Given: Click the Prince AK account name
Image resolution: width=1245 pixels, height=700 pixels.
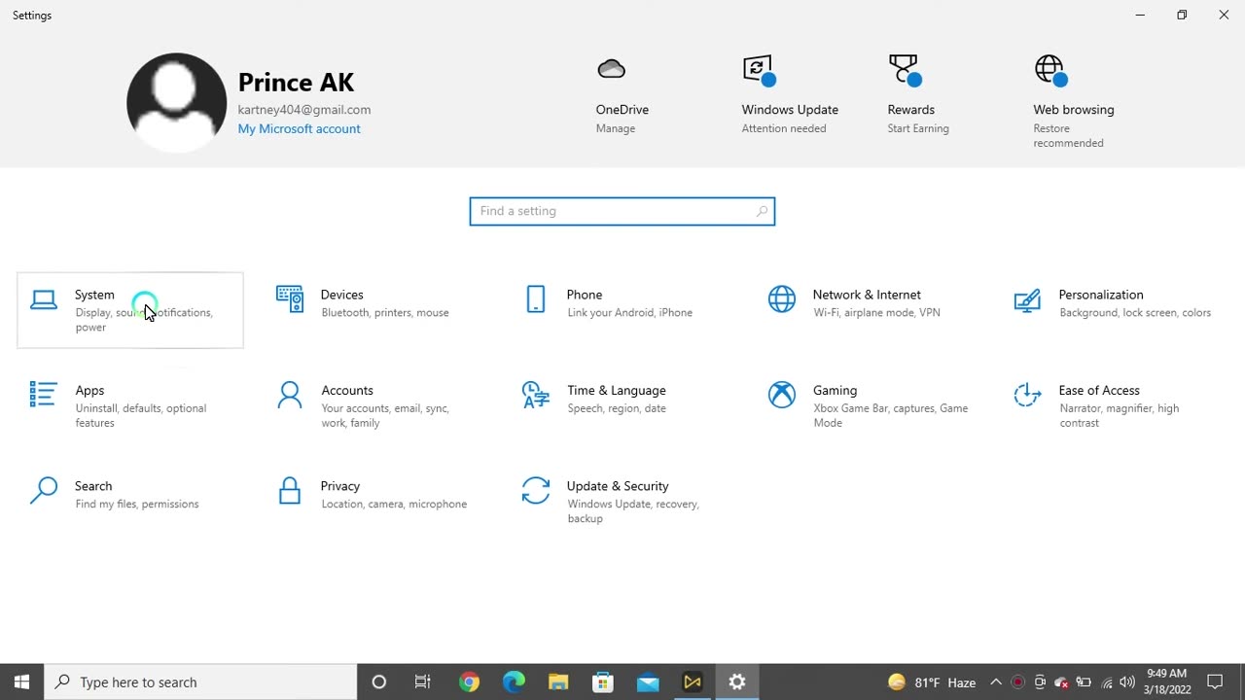Looking at the screenshot, I should pyautogui.click(x=296, y=82).
